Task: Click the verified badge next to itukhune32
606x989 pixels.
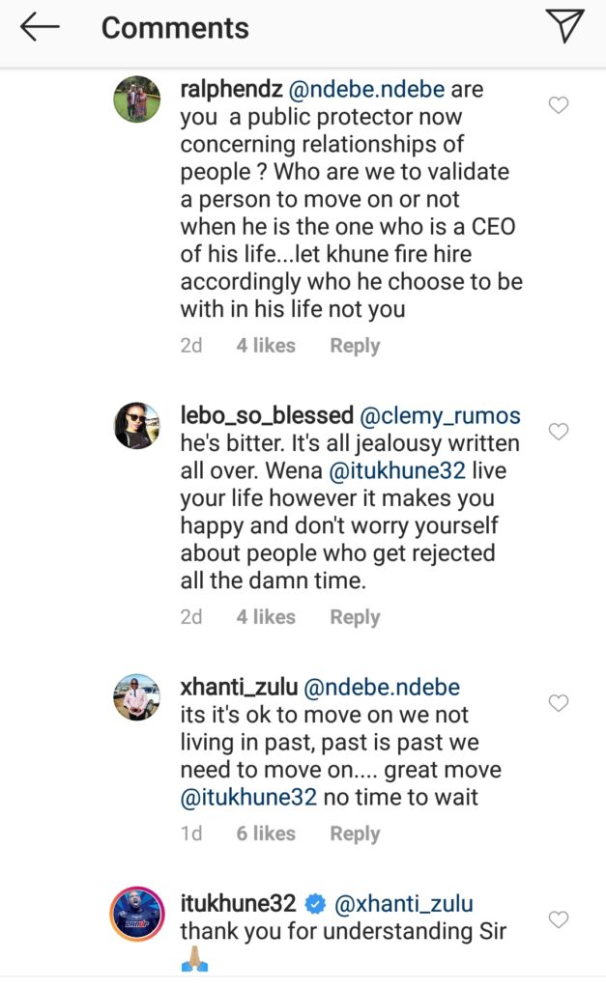Action: point(315,905)
